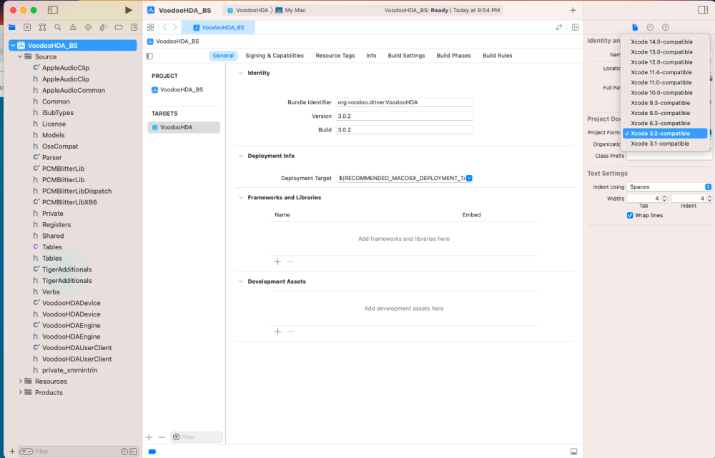Toggle the navigator sidebar icon in toolbar
This screenshot has height=458, width=715.
53,10
